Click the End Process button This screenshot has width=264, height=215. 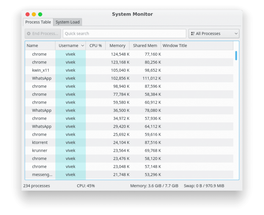coord(42,34)
